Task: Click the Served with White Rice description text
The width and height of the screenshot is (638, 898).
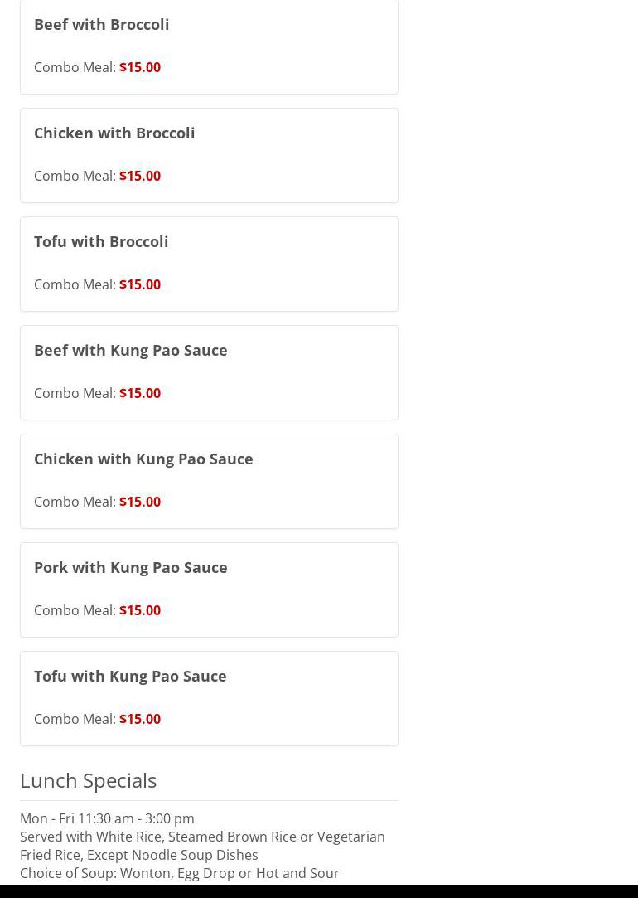Action: (x=202, y=837)
